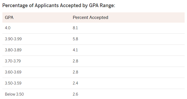Click the 2.6 percent accepted value
This screenshot has width=187, height=99.
pos(75,94)
